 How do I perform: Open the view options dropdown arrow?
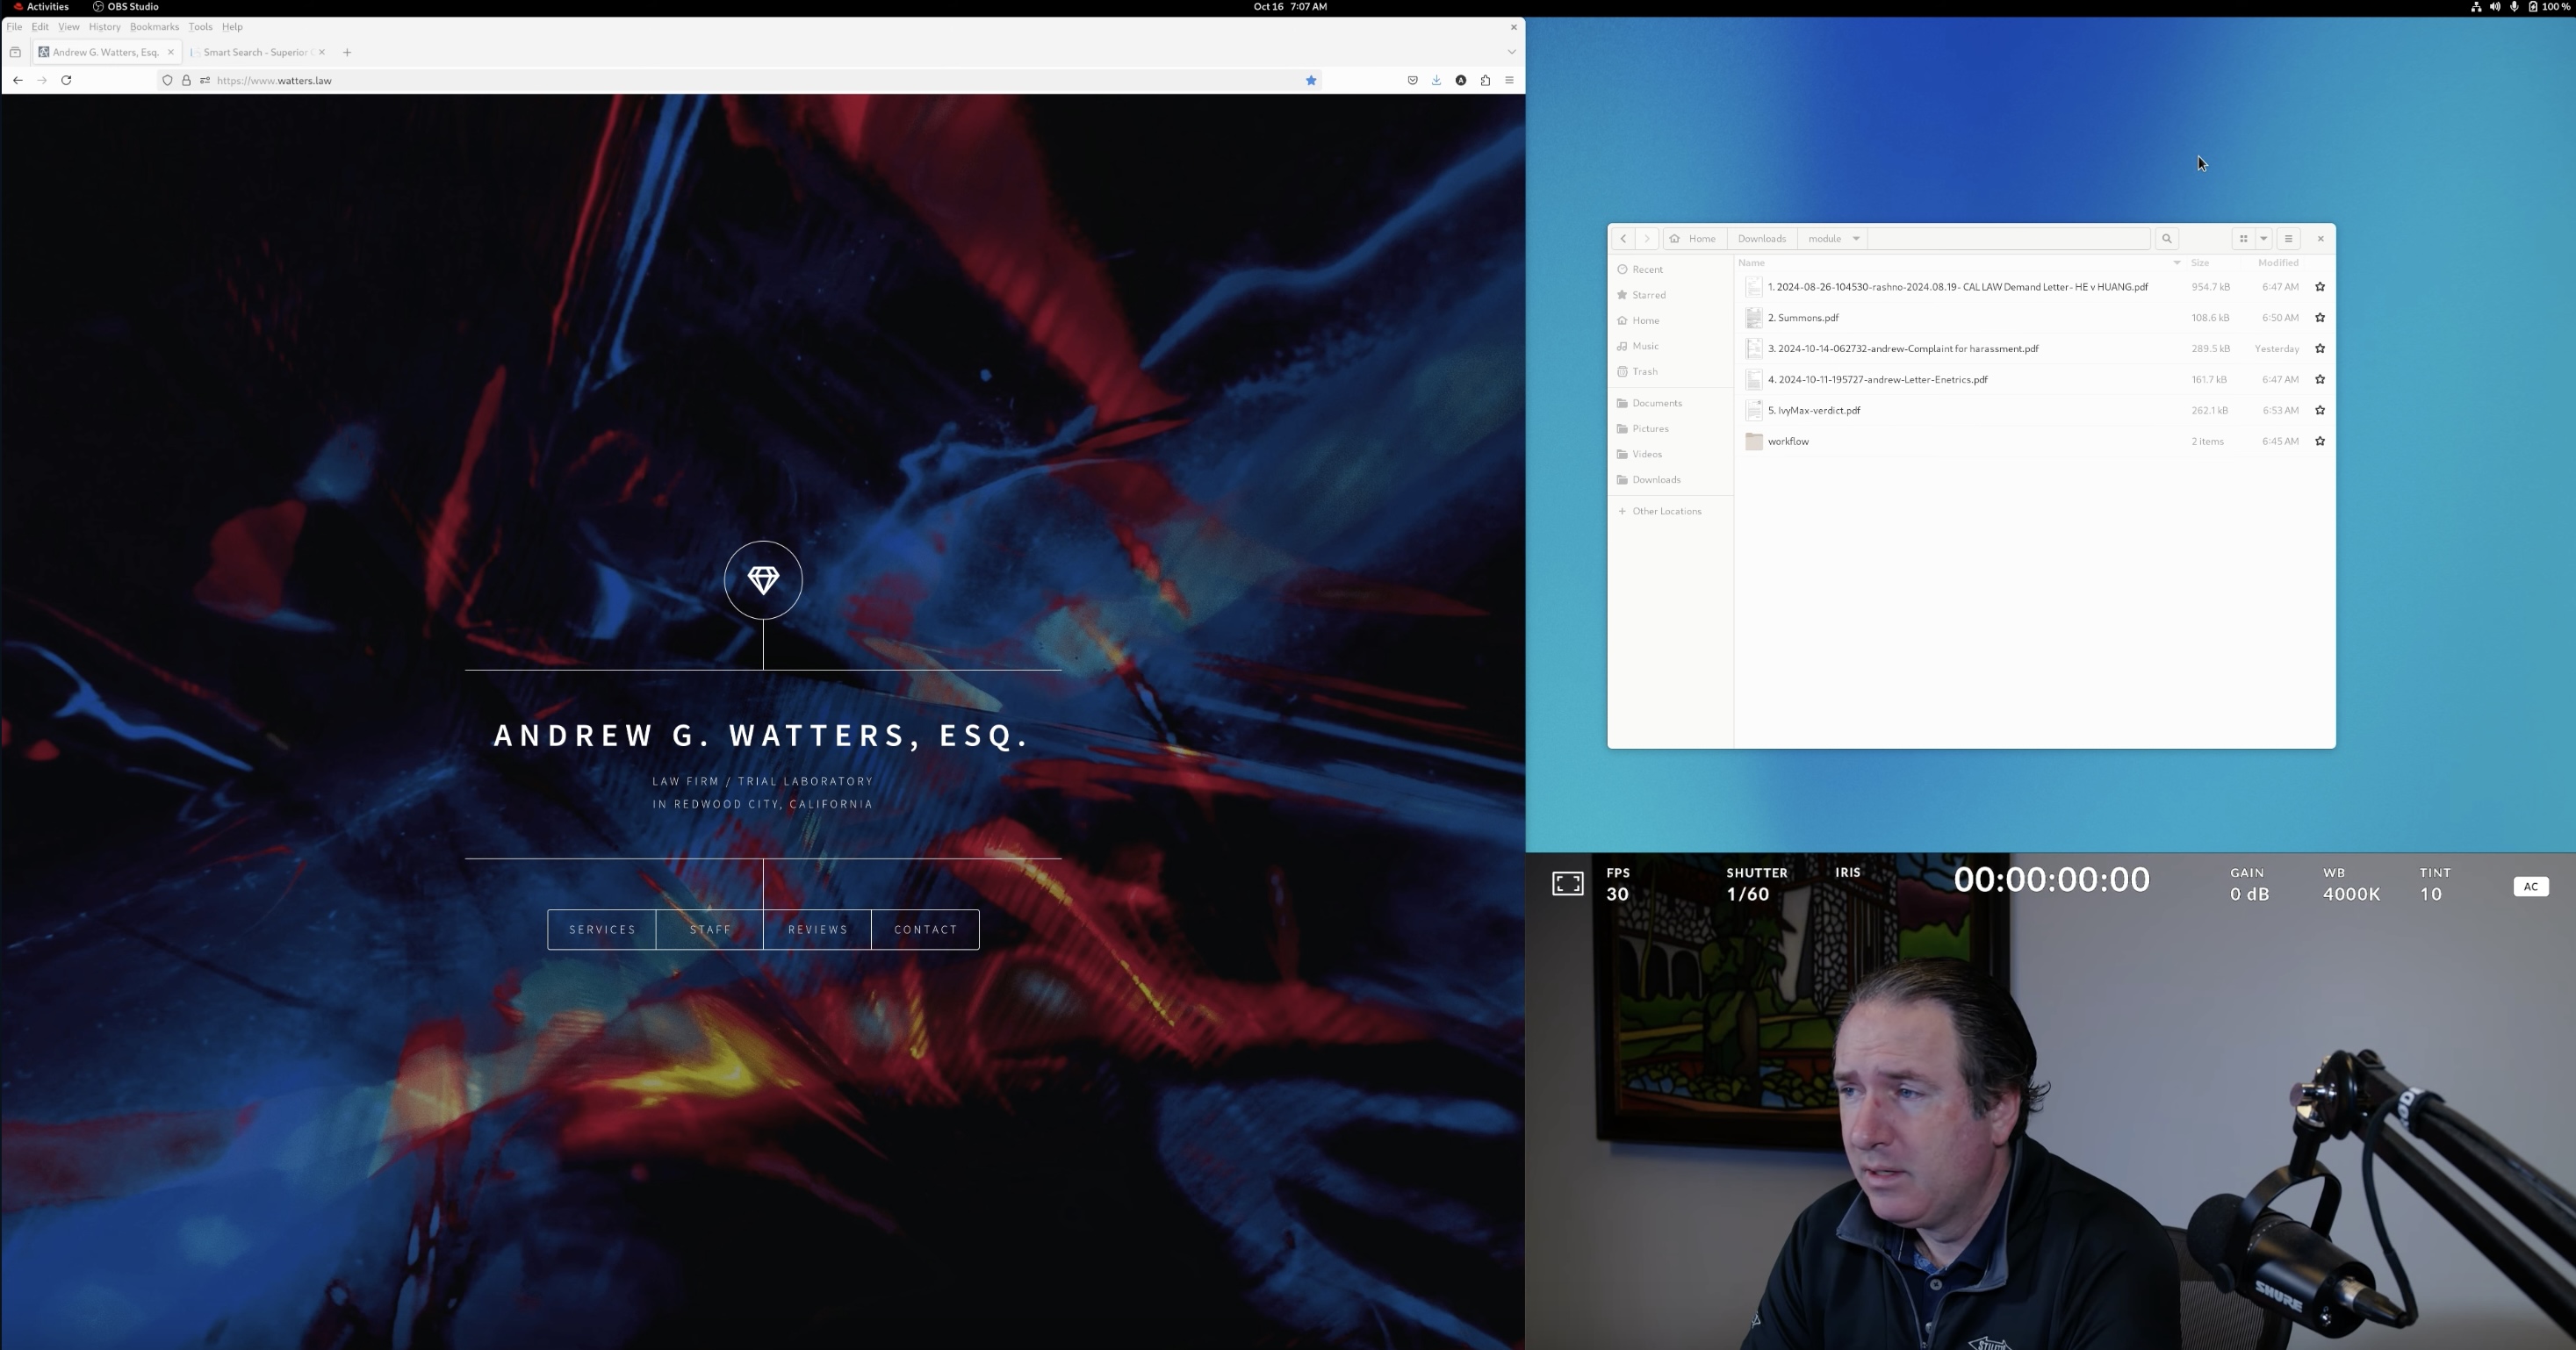tap(2264, 239)
